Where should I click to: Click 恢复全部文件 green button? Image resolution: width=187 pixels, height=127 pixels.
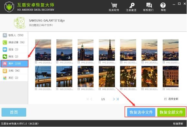[171, 112]
